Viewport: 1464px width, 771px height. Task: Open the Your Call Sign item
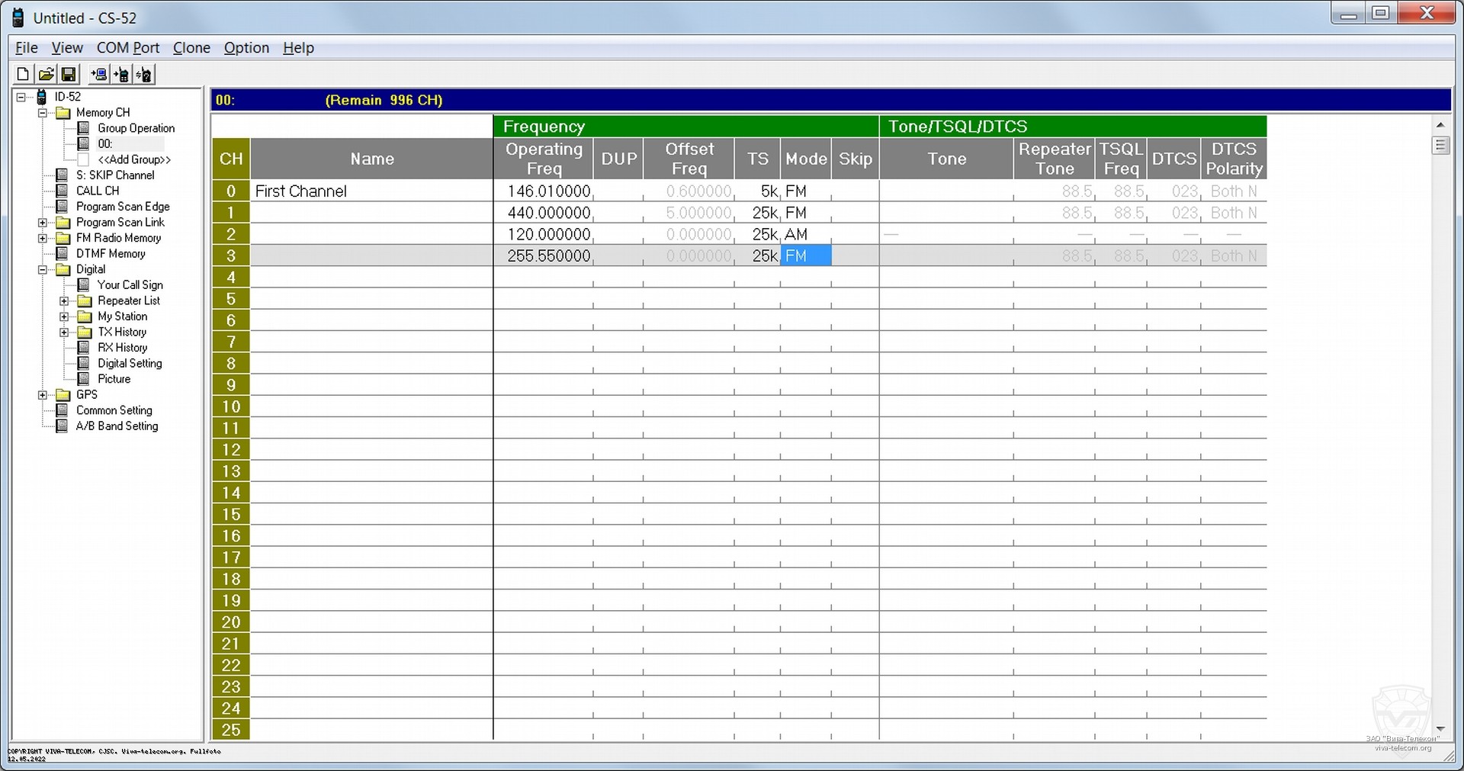(130, 285)
